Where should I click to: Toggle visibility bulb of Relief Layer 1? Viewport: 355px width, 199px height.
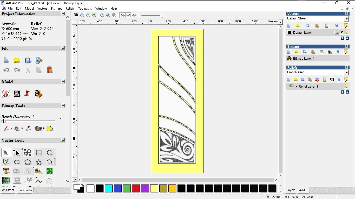click(346, 86)
